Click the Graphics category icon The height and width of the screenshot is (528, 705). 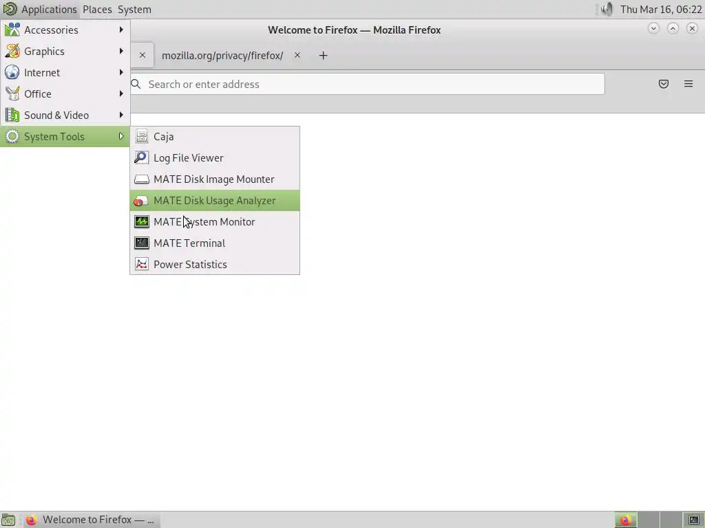pos(12,51)
